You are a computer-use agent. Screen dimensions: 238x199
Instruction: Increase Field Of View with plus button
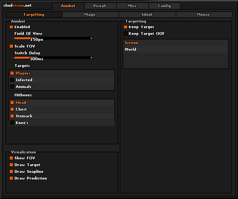(91, 38)
